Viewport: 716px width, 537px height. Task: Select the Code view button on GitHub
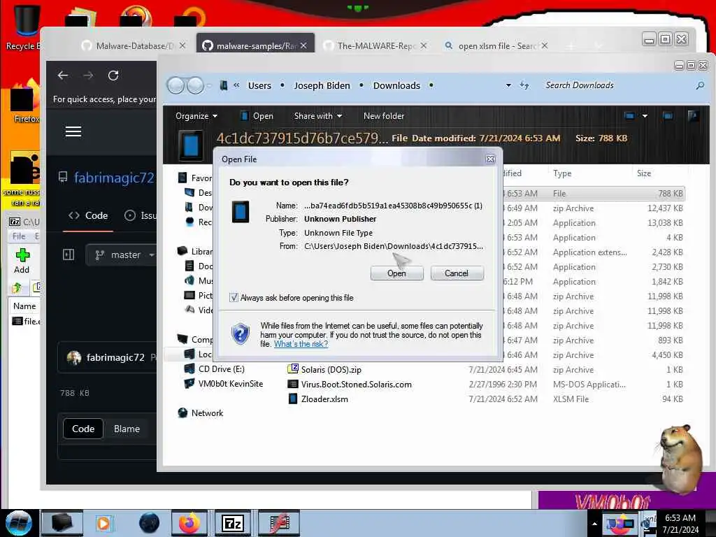(x=83, y=429)
